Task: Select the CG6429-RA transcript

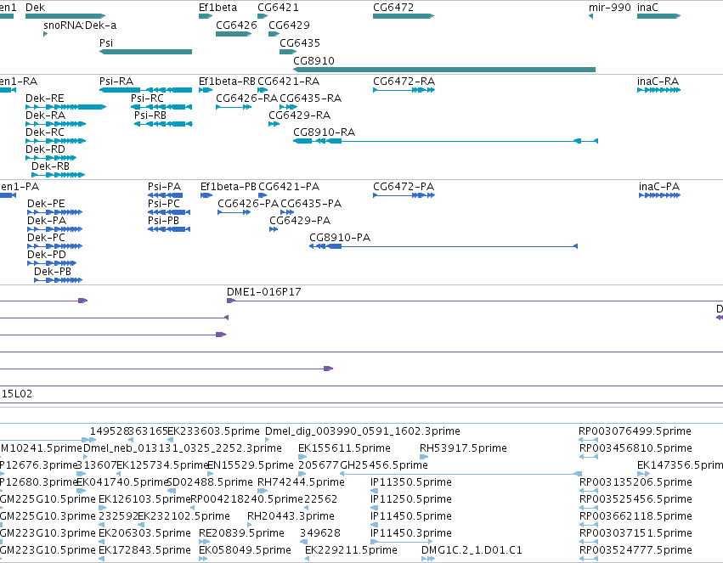Action: tap(274, 124)
